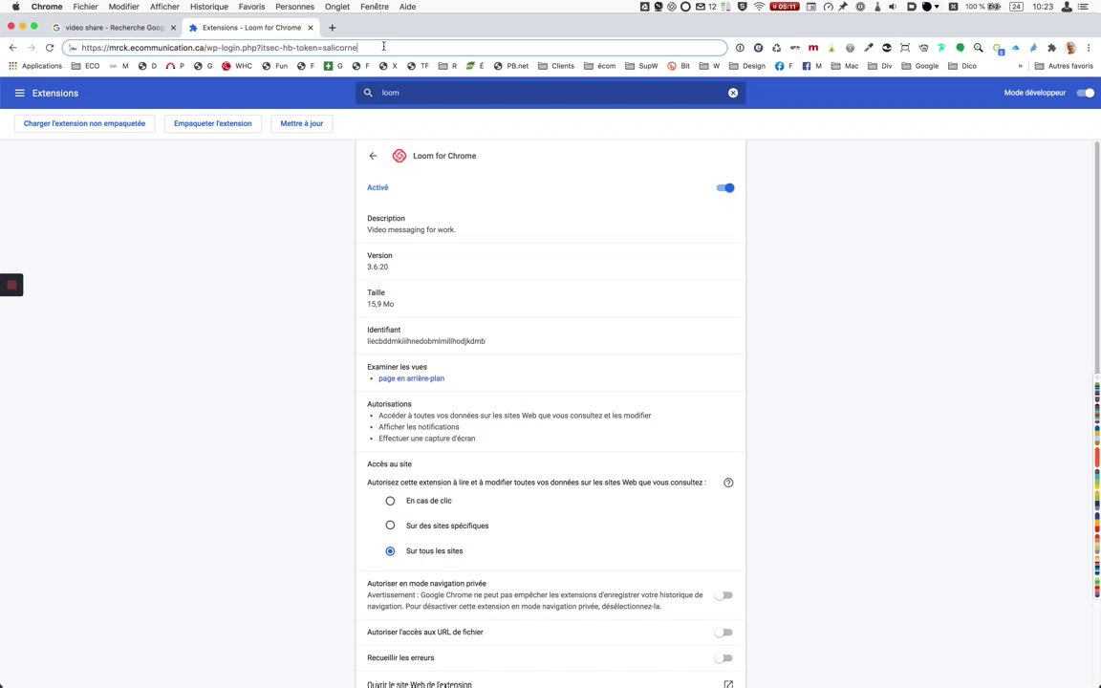
Task: Open the Dico bookmarks folder
Action: coord(962,66)
